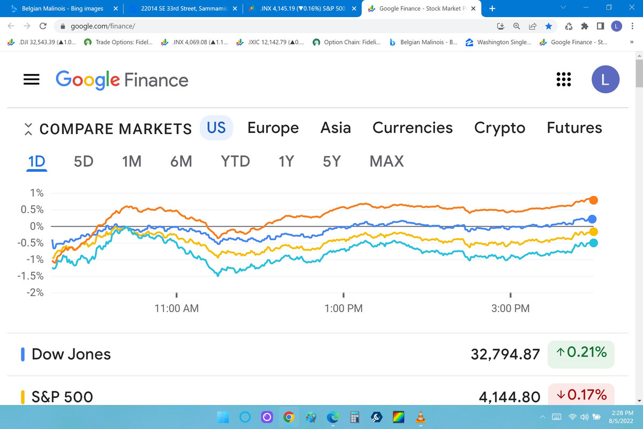Open the Google Finance hamburger menu
The image size is (643, 429).
32,79
